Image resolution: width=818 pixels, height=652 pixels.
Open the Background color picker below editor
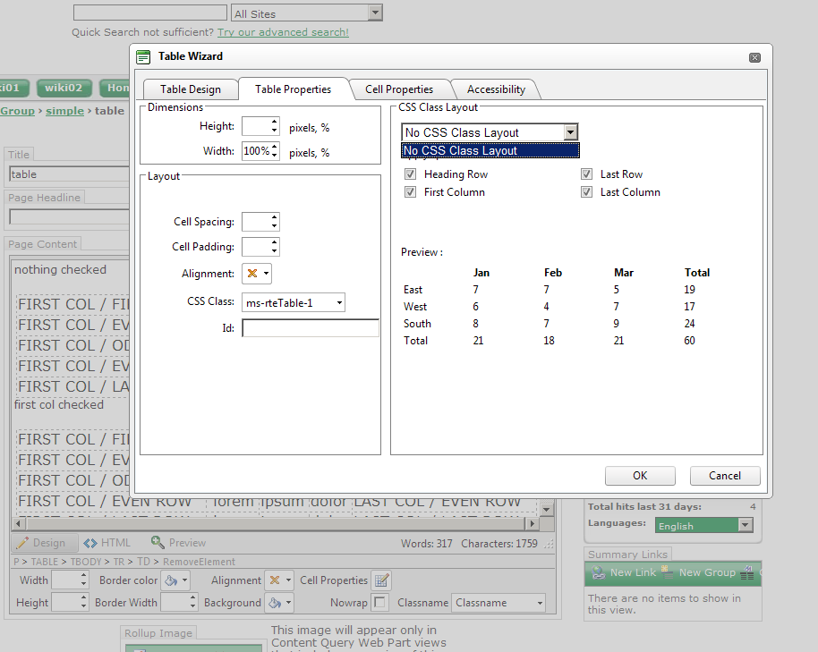280,603
